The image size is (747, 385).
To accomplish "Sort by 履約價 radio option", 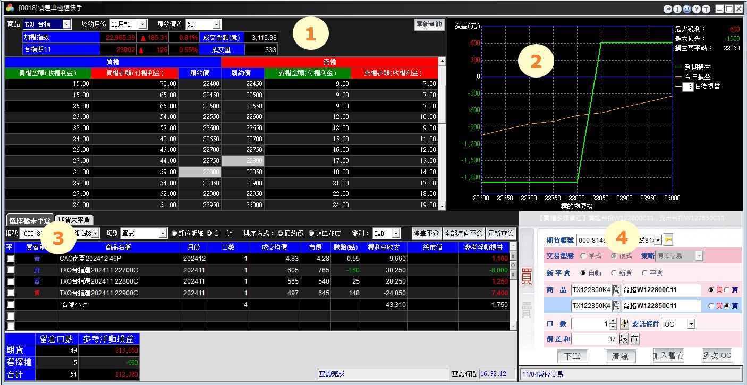I will (281, 234).
